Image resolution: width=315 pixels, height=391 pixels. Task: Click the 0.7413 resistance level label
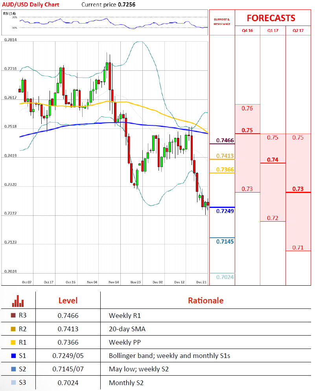(x=225, y=156)
